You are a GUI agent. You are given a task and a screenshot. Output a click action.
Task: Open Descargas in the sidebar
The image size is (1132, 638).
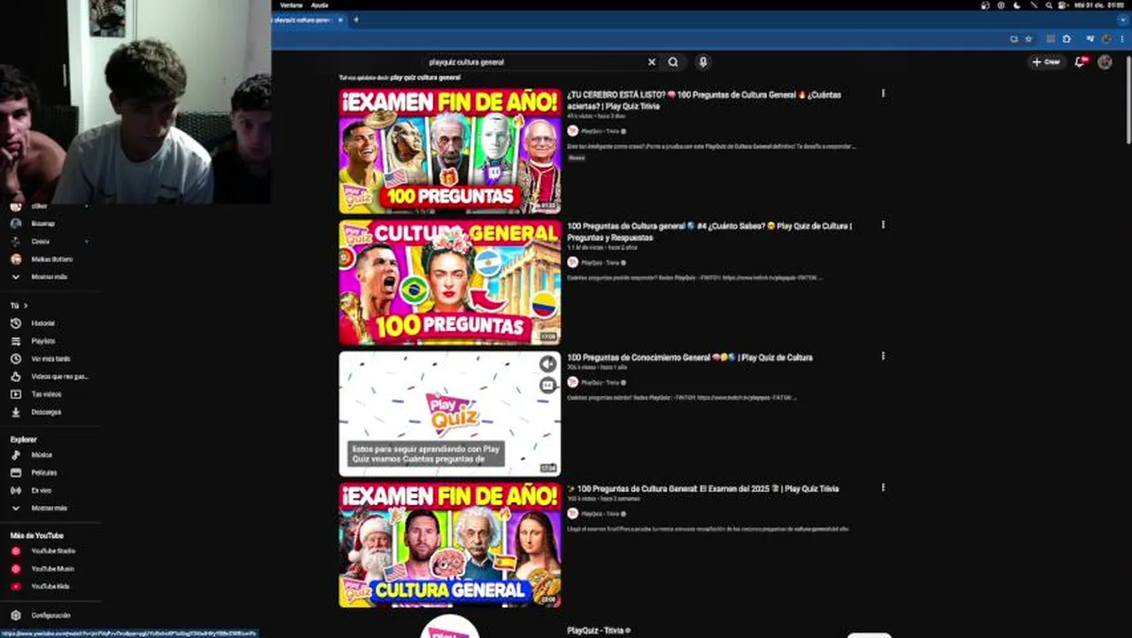click(x=46, y=412)
